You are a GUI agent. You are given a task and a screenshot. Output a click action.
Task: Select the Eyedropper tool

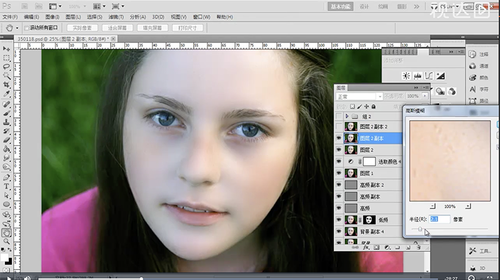pos(6,94)
